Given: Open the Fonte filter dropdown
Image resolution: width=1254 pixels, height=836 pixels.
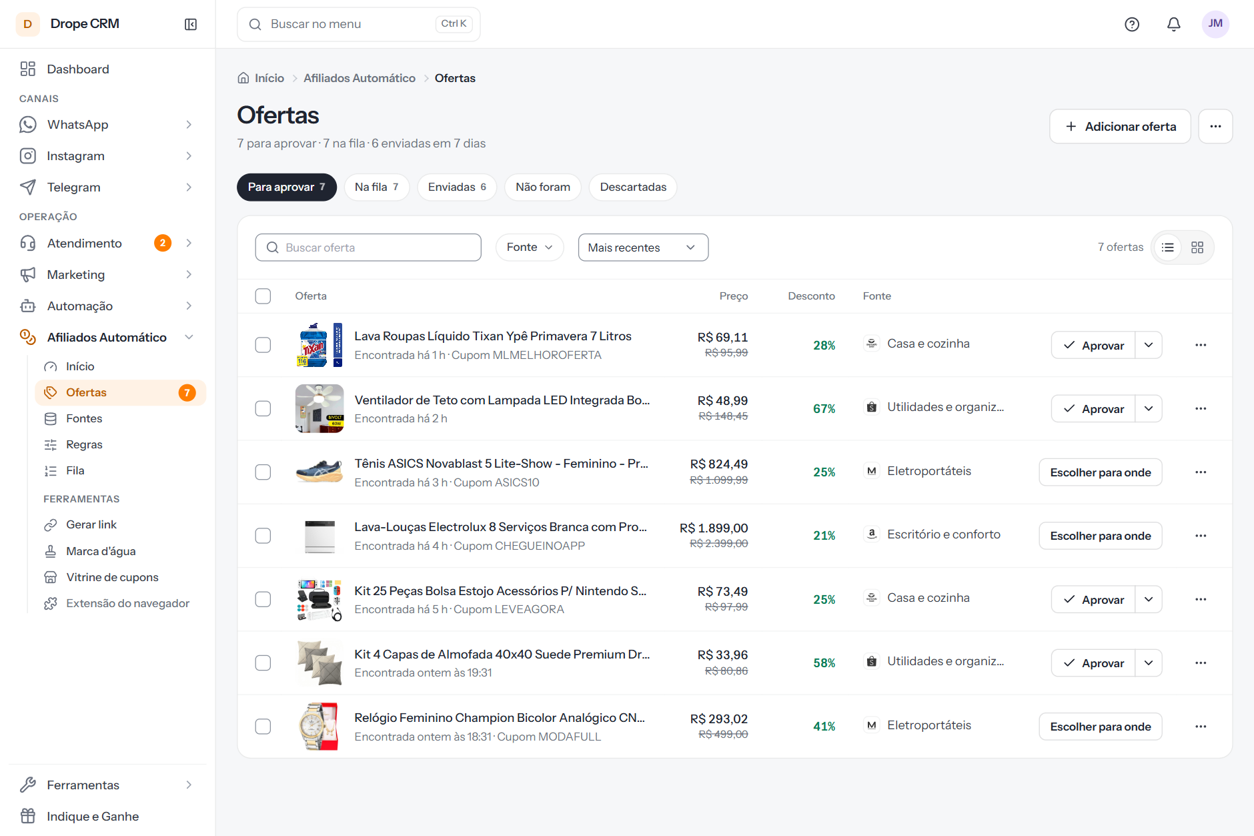Looking at the screenshot, I should (x=530, y=248).
